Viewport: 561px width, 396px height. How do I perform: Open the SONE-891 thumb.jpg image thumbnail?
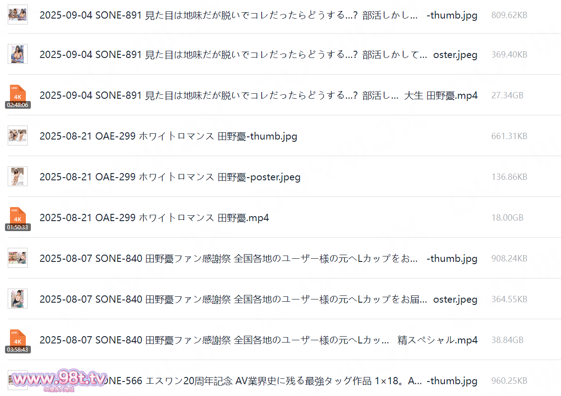click(x=18, y=15)
